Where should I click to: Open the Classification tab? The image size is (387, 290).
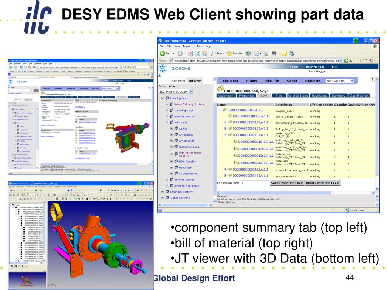[359, 96]
